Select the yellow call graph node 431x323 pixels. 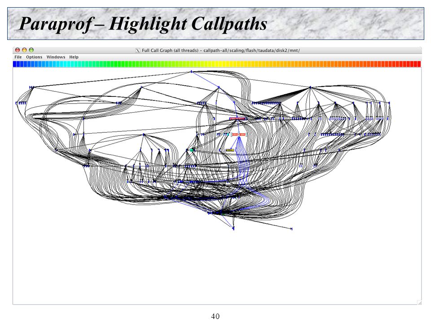(x=230, y=150)
